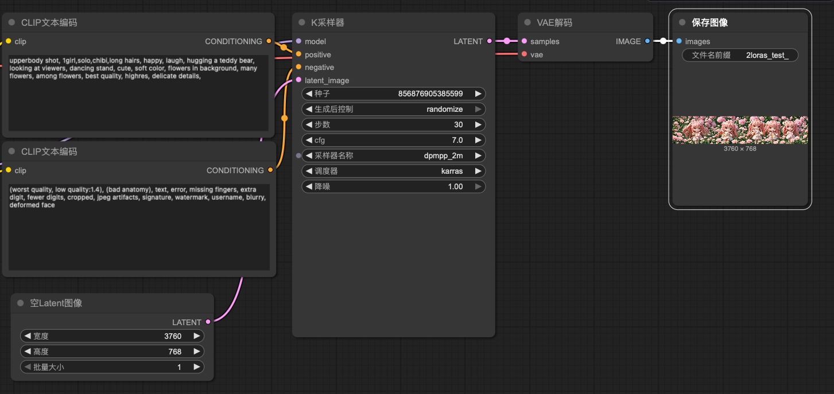Screen dimensions: 834x394
Task: Select next 生成后控制 option with right arrow
Action: tap(478, 109)
